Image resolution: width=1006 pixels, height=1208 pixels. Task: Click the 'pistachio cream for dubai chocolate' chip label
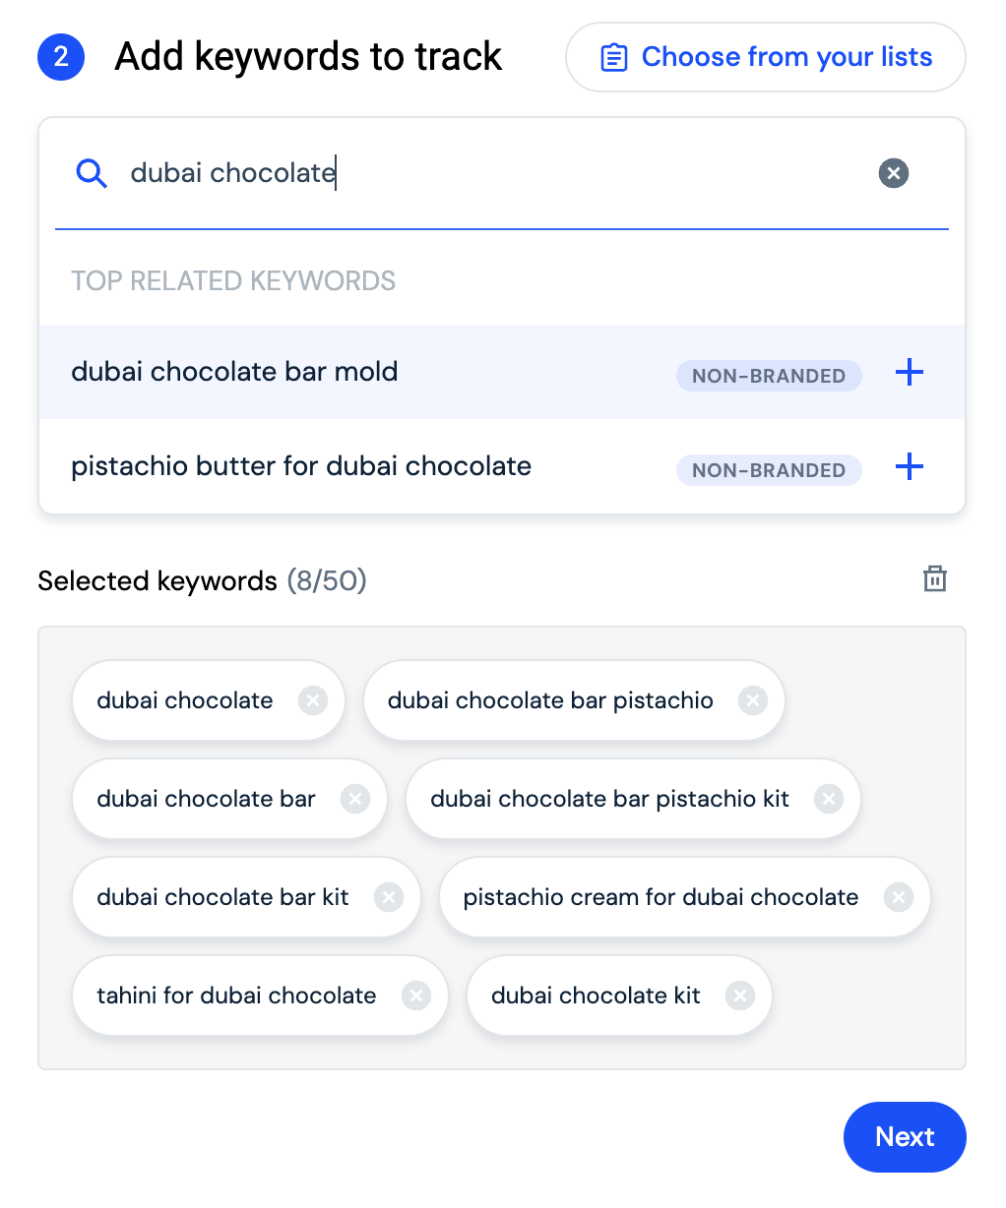[660, 897]
